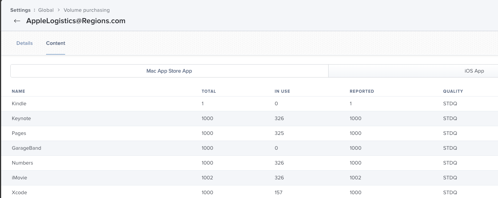Image resolution: width=498 pixels, height=198 pixels.
Task: Select the Content tab
Action: [56, 43]
